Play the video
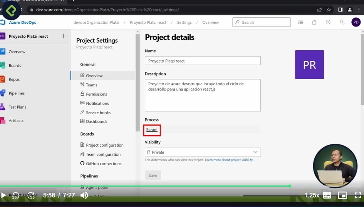This screenshot has height=207, width=364. pos(3,195)
